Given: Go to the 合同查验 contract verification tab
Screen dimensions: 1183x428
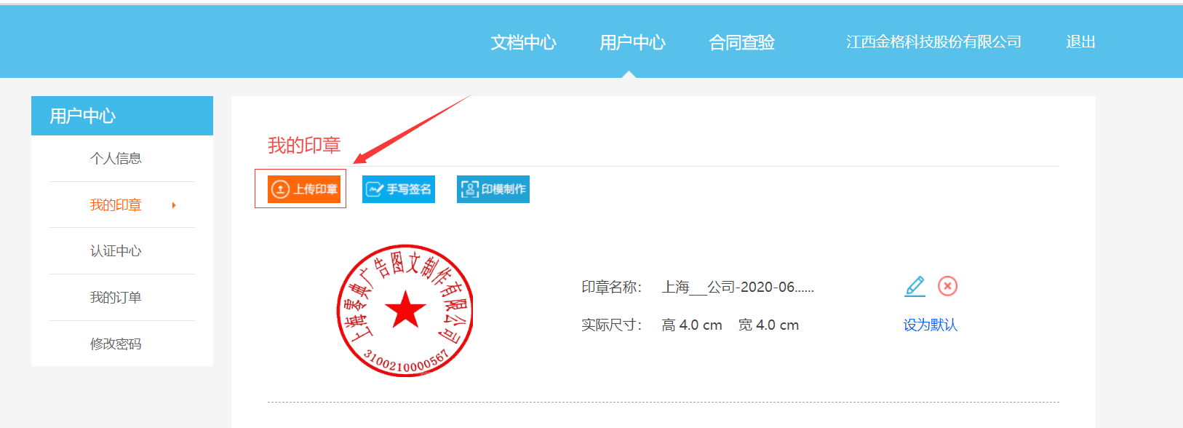Looking at the screenshot, I should coord(741,42).
